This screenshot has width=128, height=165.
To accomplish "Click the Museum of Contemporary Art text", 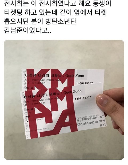I will [x=91, y=121].
